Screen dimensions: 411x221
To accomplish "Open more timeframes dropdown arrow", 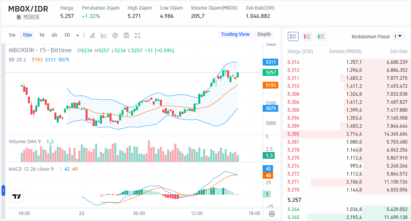I will (78, 36).
